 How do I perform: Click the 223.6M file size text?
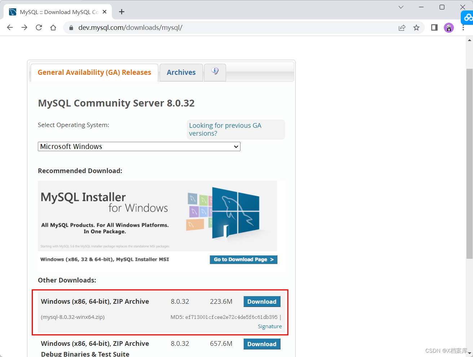point(221,302)
